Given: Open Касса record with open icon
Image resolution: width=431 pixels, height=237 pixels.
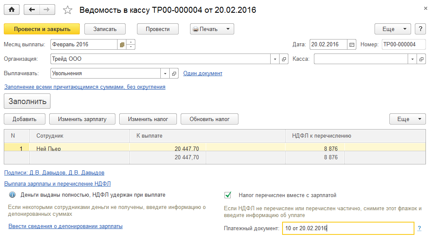Looking at the screenshot, I should (421, 59).
